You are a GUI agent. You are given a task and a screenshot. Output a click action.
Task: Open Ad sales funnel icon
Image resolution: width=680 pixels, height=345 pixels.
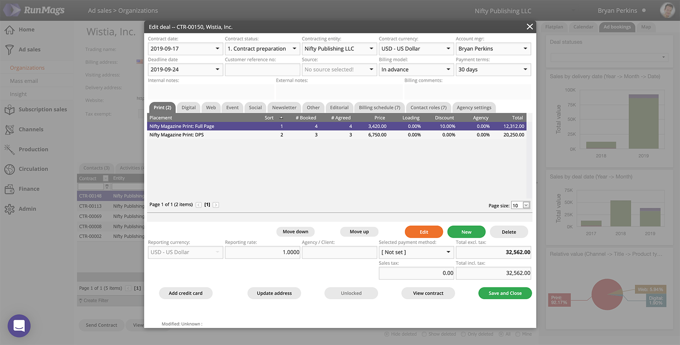10,49
